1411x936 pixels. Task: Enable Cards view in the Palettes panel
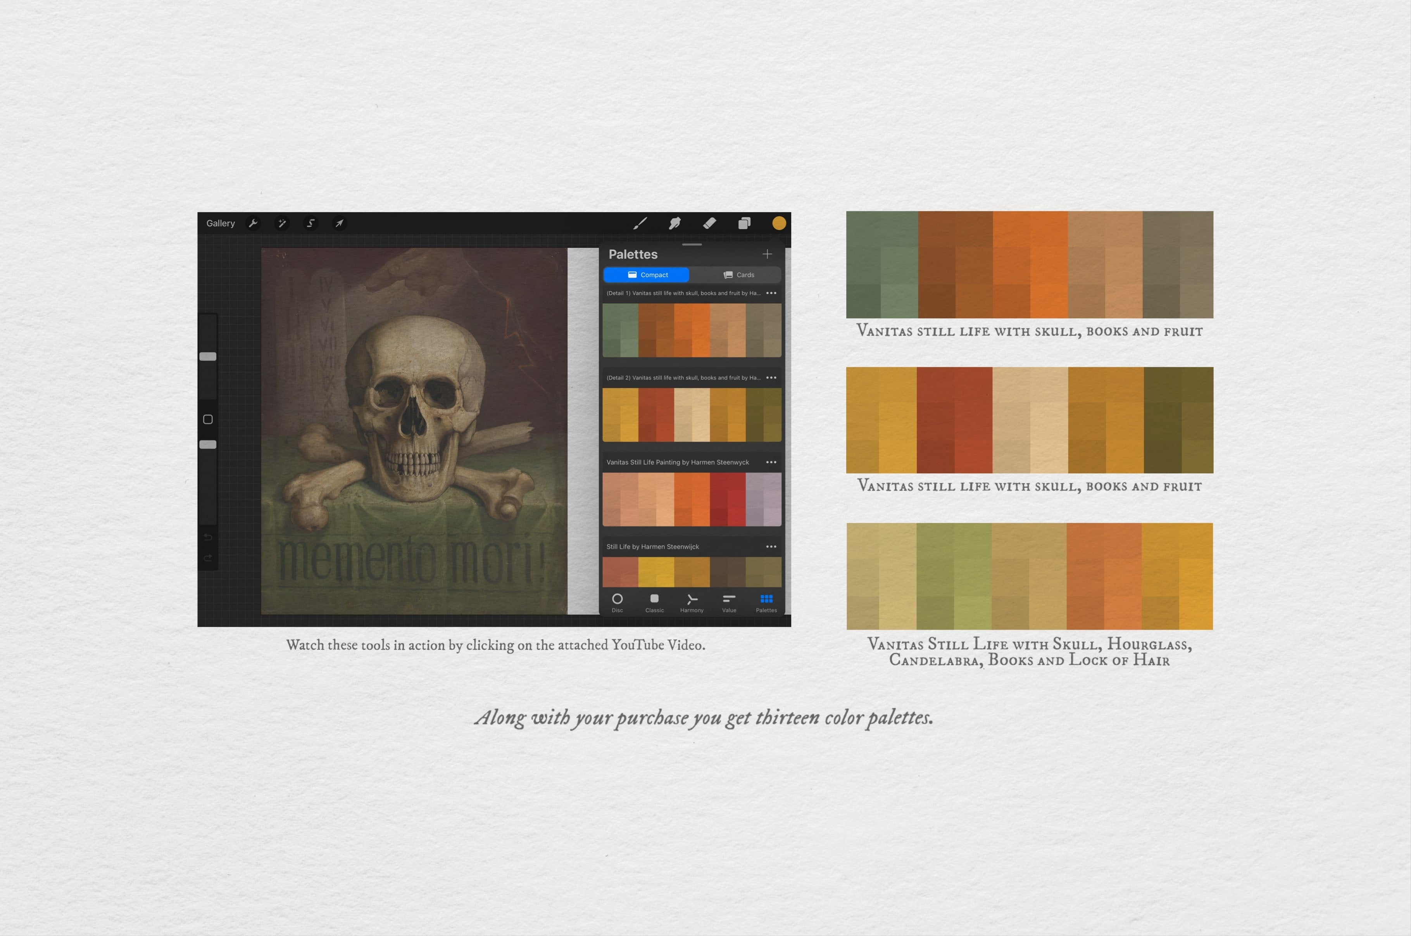click(740, 275)
